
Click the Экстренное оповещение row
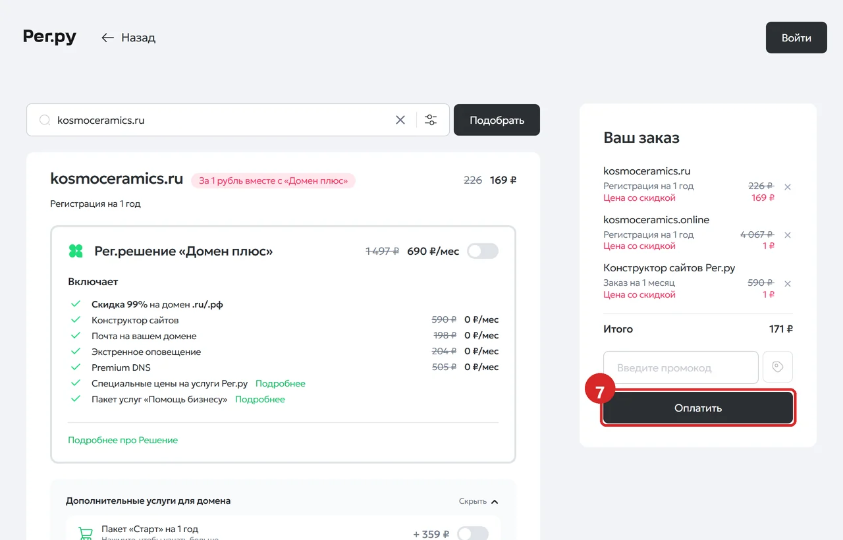pos(285,352)
